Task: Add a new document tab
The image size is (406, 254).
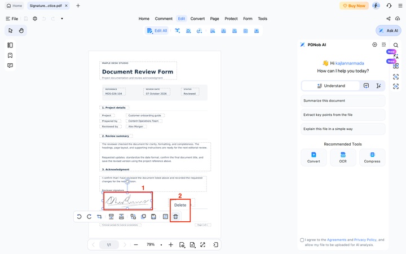Action: pyautogui.click(x=78, y=6)
